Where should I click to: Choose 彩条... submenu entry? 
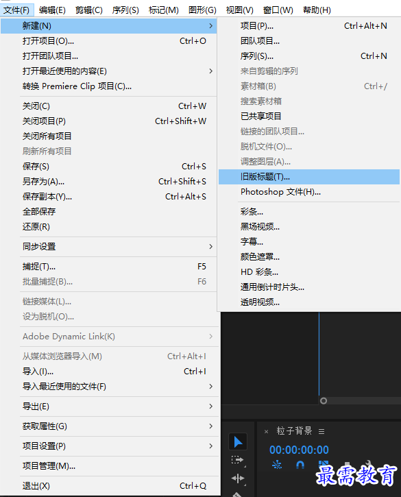(x=309, y=211)
